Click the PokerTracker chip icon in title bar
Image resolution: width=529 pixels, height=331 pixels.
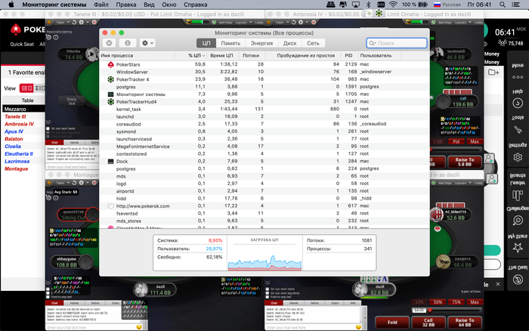pos(379,14)
